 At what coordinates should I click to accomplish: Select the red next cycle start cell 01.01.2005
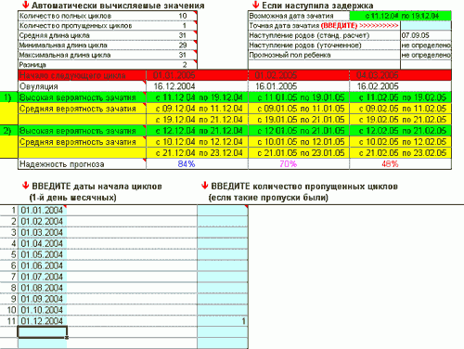(x=197, y=75)
